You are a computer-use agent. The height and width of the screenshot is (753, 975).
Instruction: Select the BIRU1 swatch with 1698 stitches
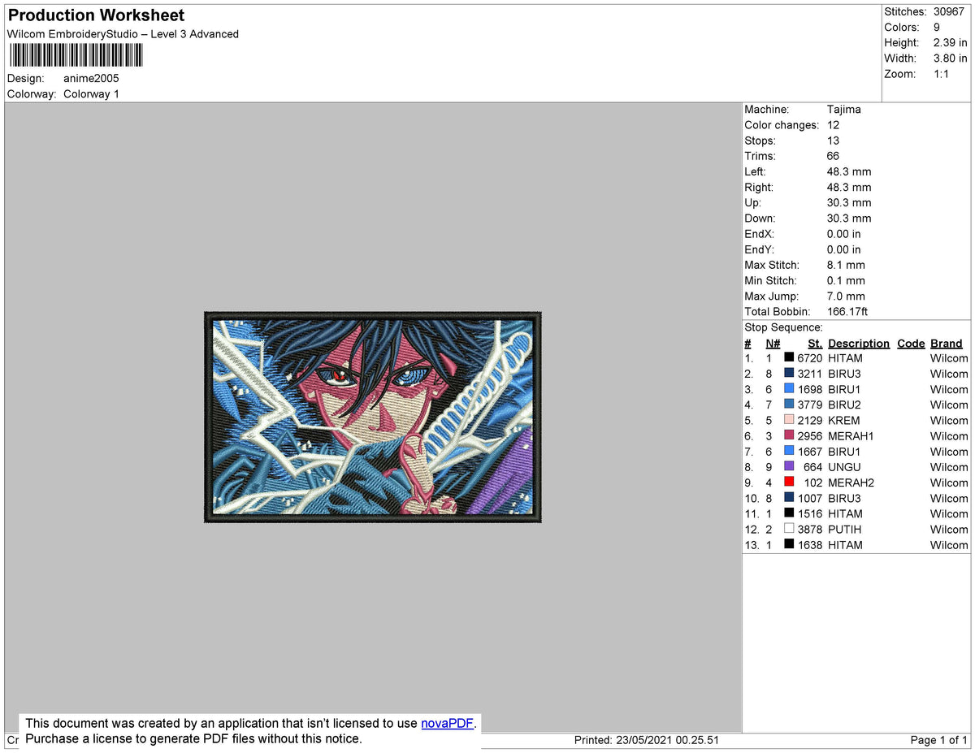click(x=790, y=389)
